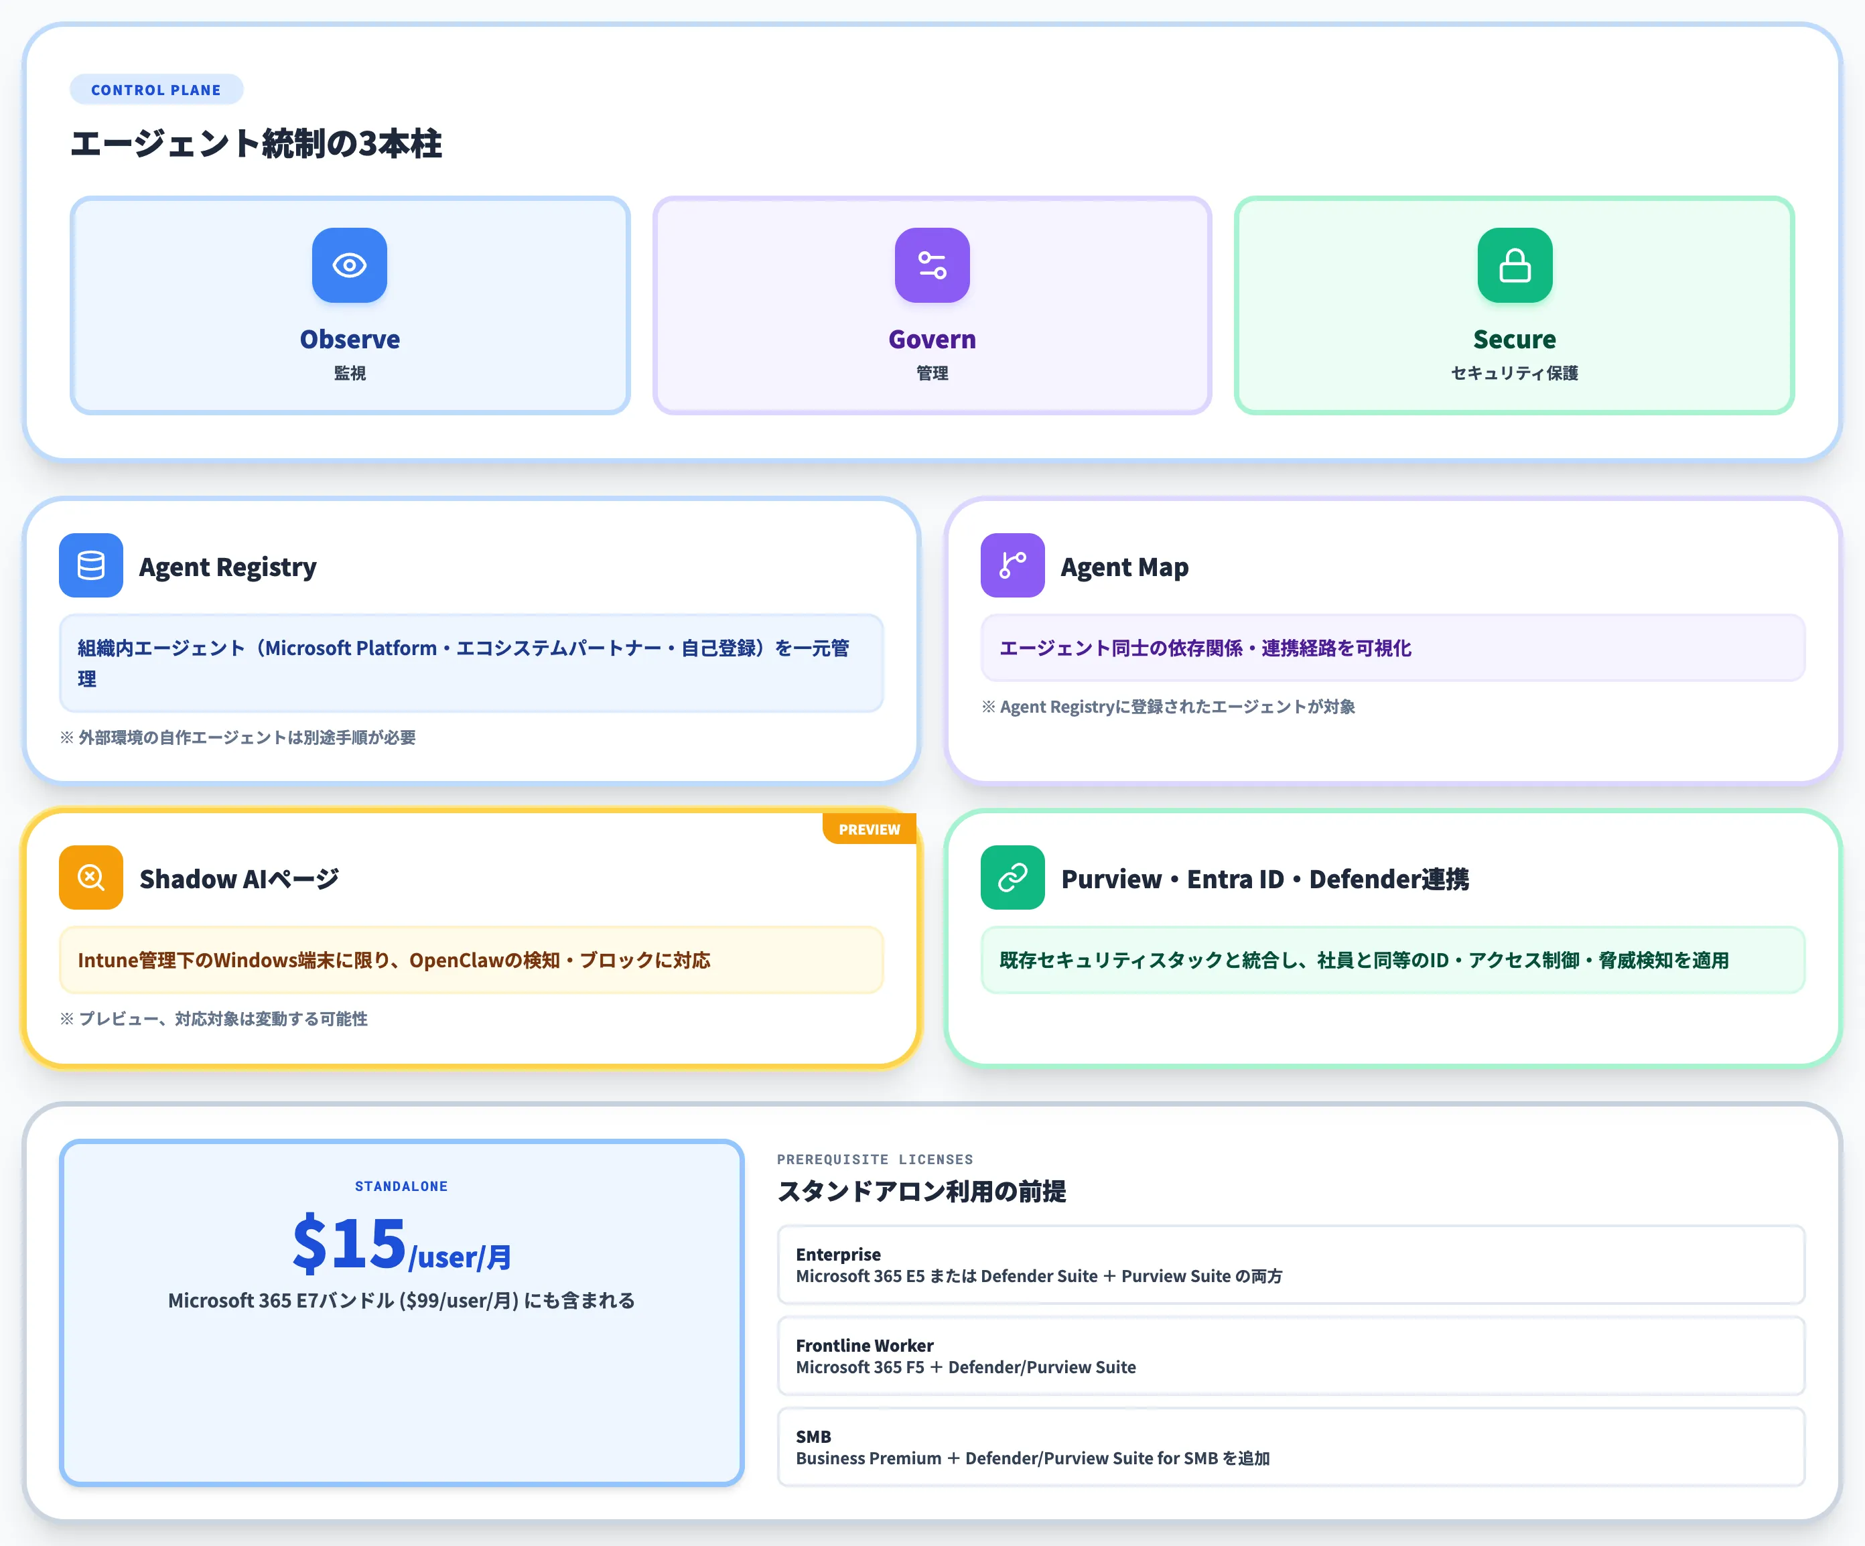Image resolution: width=1865 pixels, height=1546 pixels.
Task: Click the Observe eye icon
Action: (349, 265)
